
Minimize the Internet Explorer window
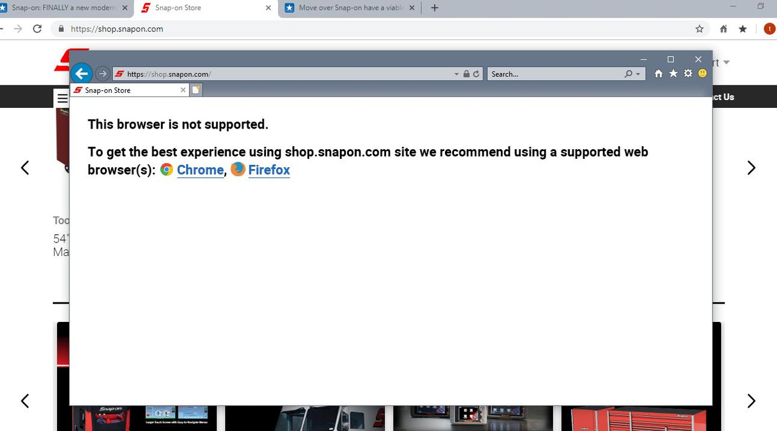(643, 59)
